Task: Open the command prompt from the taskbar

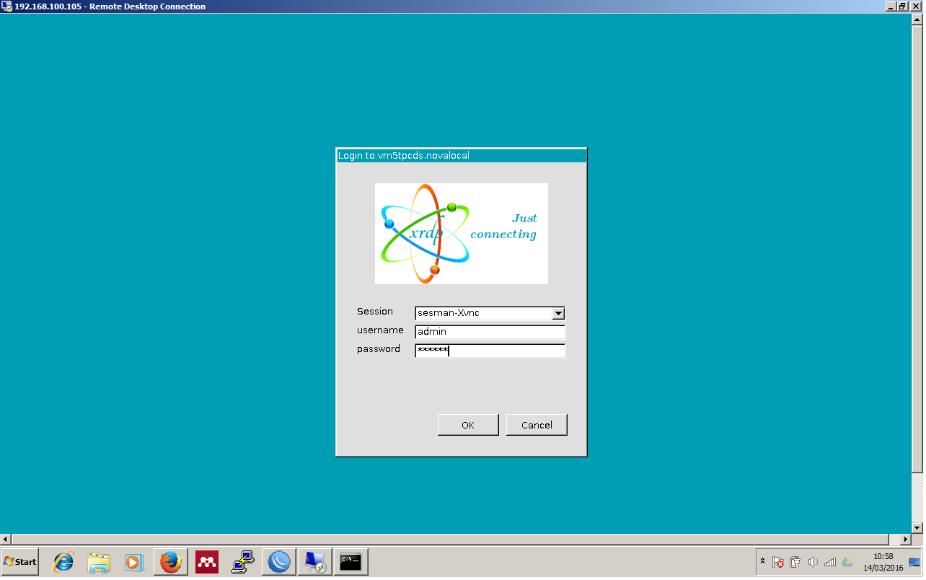Action: click(x=350, y=561)
